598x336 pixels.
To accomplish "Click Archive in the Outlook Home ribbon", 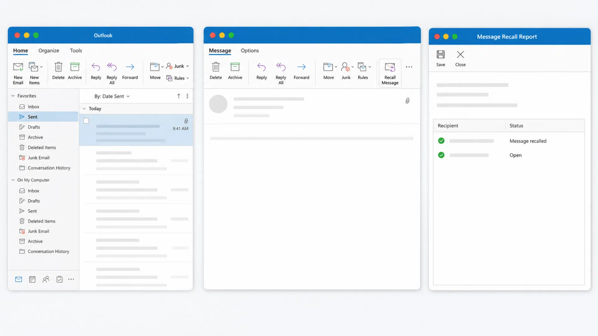I will point(75,71).
